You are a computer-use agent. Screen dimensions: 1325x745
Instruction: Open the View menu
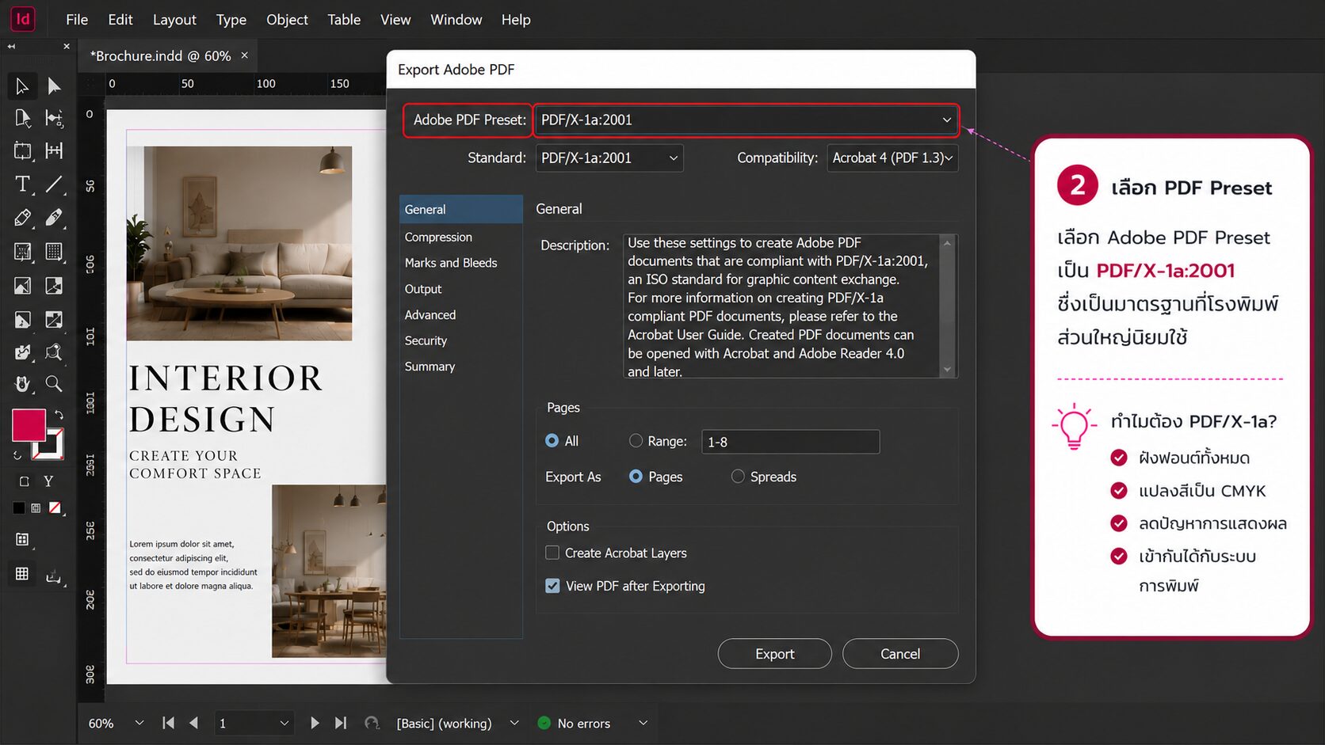click(395, 20)
